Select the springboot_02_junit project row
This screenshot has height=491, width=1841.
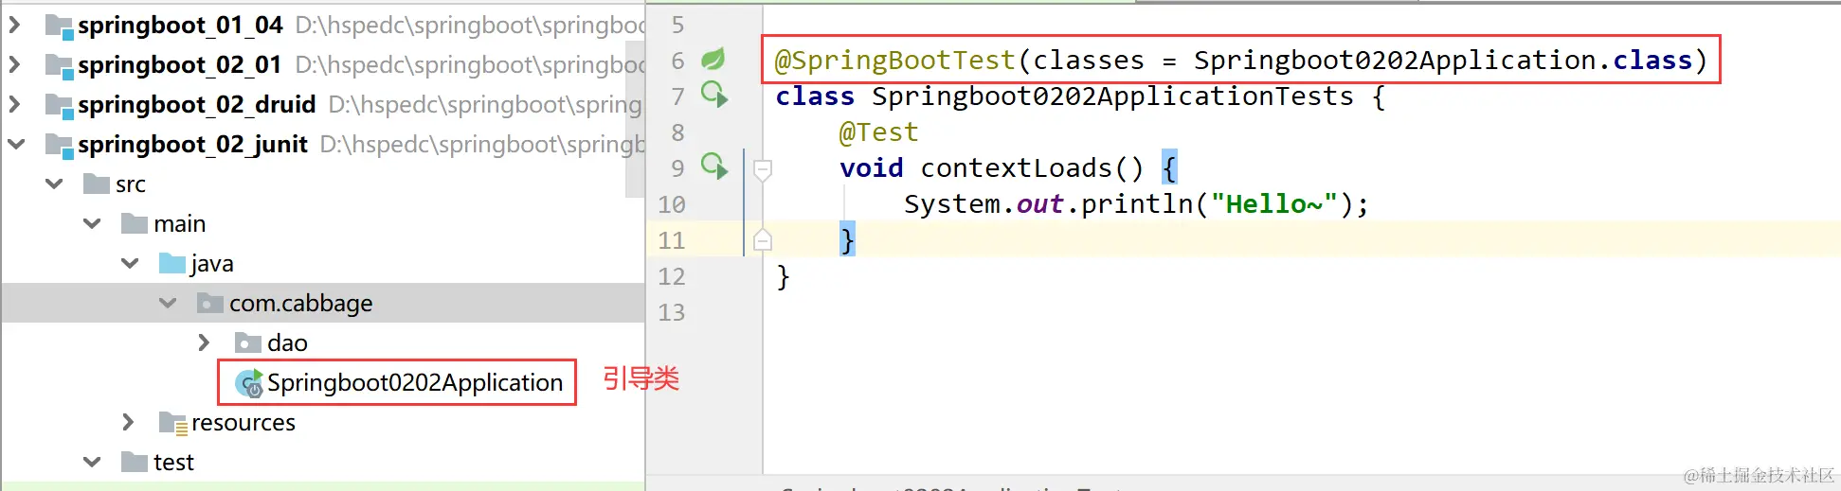point(322,145)
